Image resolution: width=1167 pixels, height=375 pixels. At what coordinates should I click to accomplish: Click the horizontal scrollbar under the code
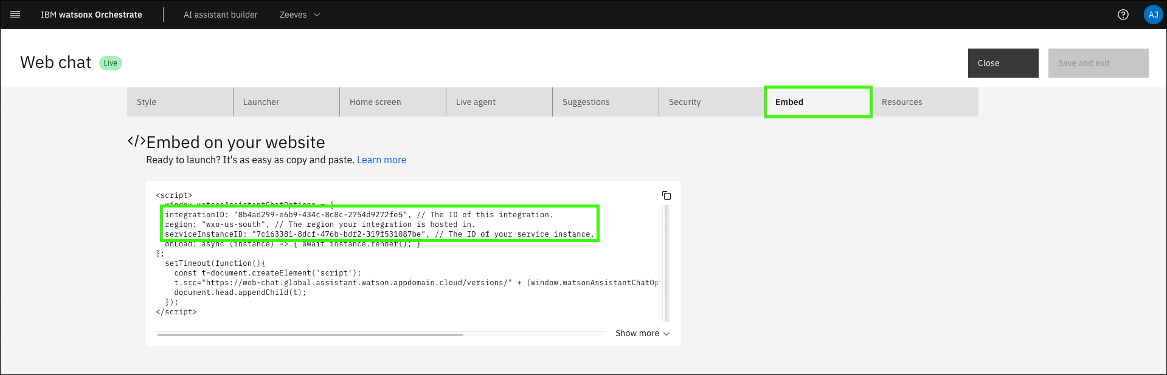click(310, 334)
